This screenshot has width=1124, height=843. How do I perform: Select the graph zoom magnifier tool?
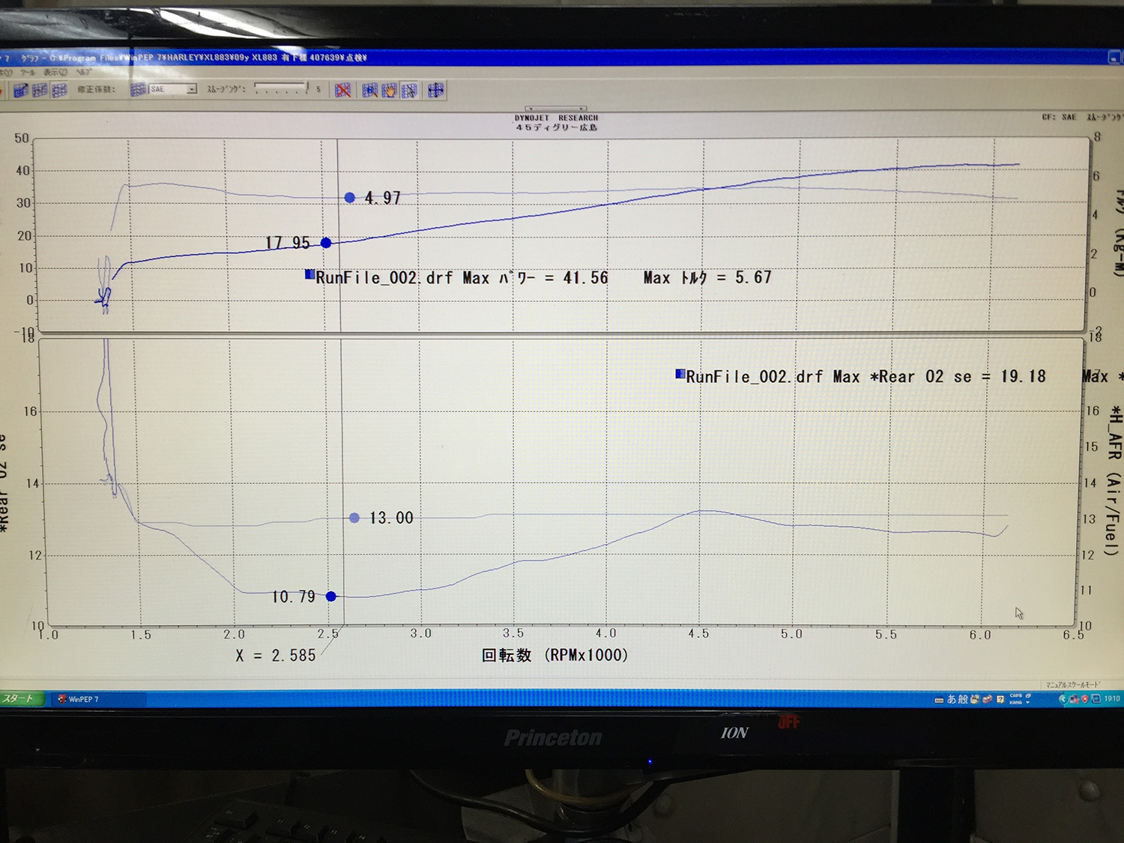369,90
